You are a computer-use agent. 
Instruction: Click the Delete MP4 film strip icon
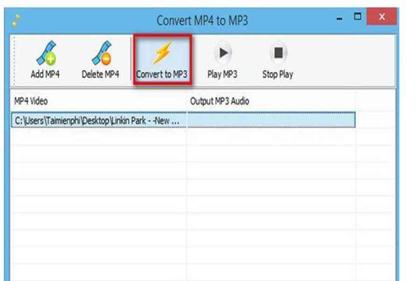pyautogui.click(x=100, y=53)
